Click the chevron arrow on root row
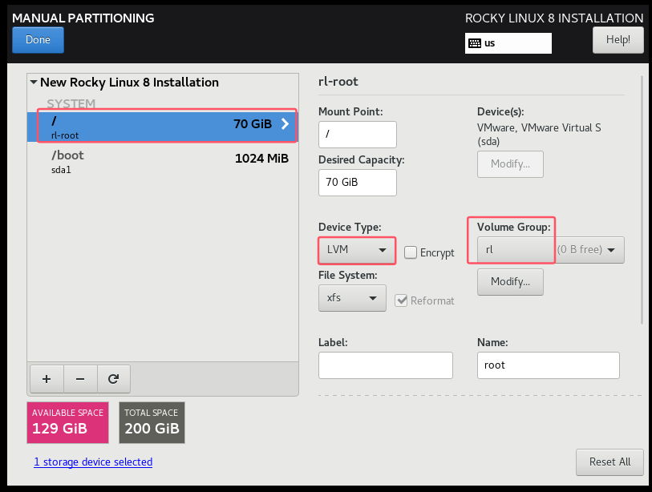The image size is (652, 492). click(x=285, y=124)
